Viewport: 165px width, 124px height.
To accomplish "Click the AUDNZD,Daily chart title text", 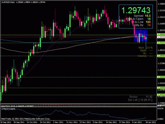I will (x=8, y=2).
